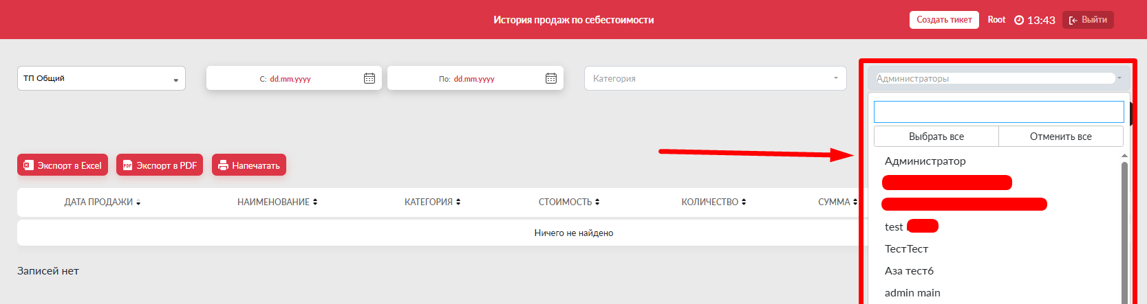
Task: Sort by ДАТА ПРОДАЖИ column arrows
Action: pos(138,202)
